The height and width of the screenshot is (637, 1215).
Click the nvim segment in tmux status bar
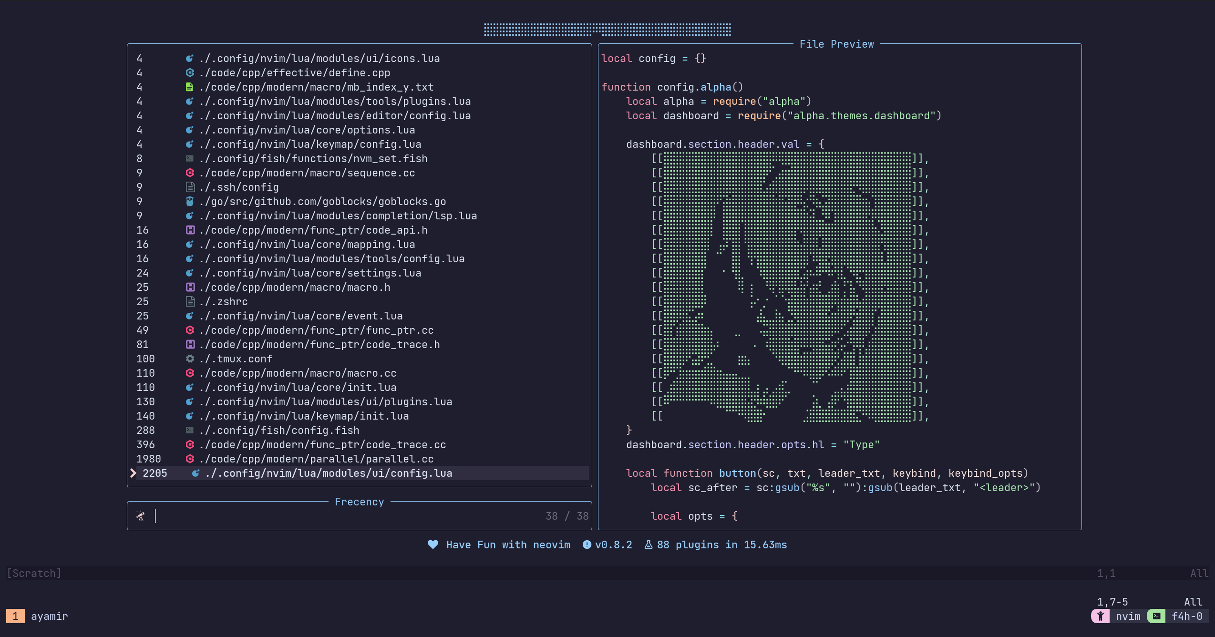tap(1127, 616)
